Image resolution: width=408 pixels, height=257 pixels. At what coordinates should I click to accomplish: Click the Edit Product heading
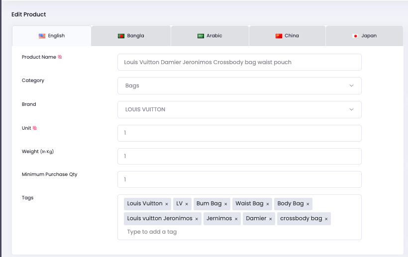(29, 14)
